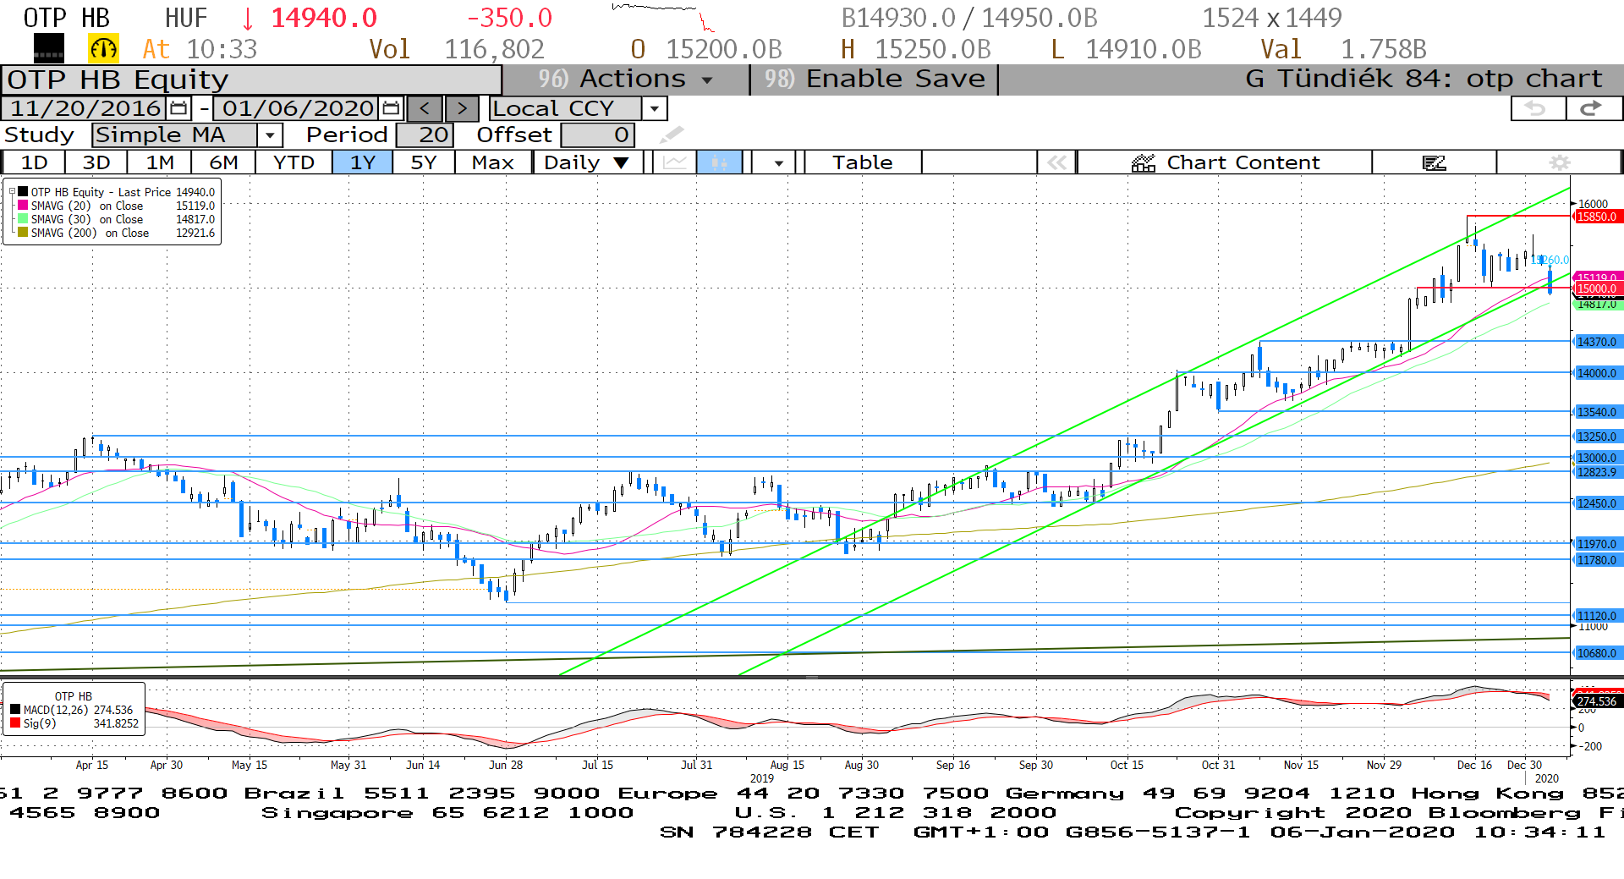Screen dimensions: 1624x879
Task: Select the Max range tab
Action: click(x=493, y=162)
